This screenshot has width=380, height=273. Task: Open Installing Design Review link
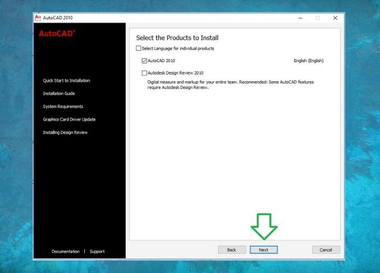pos(65,132)
